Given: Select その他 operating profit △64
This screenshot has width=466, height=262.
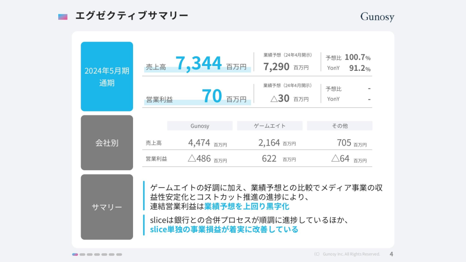Looking at the screenshot, I should [x=340, y=158].
